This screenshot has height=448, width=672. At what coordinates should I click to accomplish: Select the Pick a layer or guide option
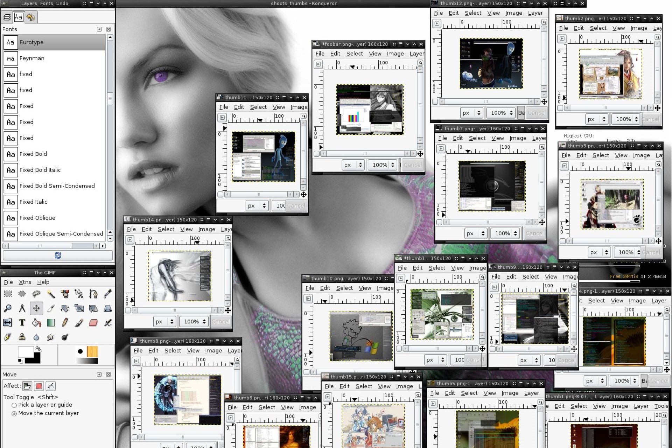tap(14, 405)
